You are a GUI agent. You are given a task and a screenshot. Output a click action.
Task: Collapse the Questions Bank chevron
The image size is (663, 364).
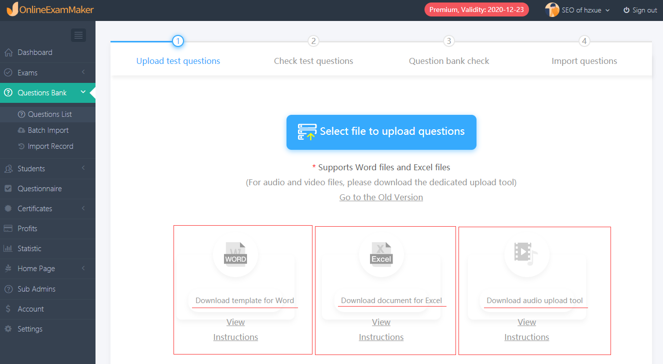(x=83, y=92)
